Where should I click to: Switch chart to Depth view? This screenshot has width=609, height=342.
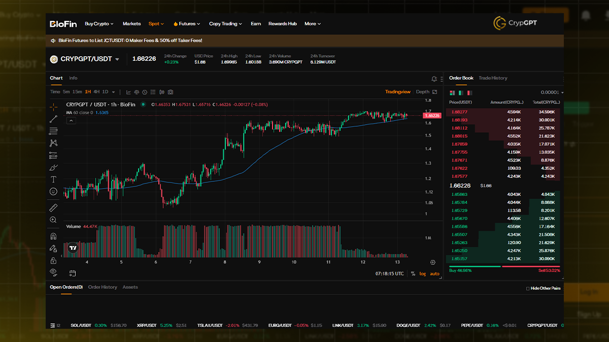(422, 92)
